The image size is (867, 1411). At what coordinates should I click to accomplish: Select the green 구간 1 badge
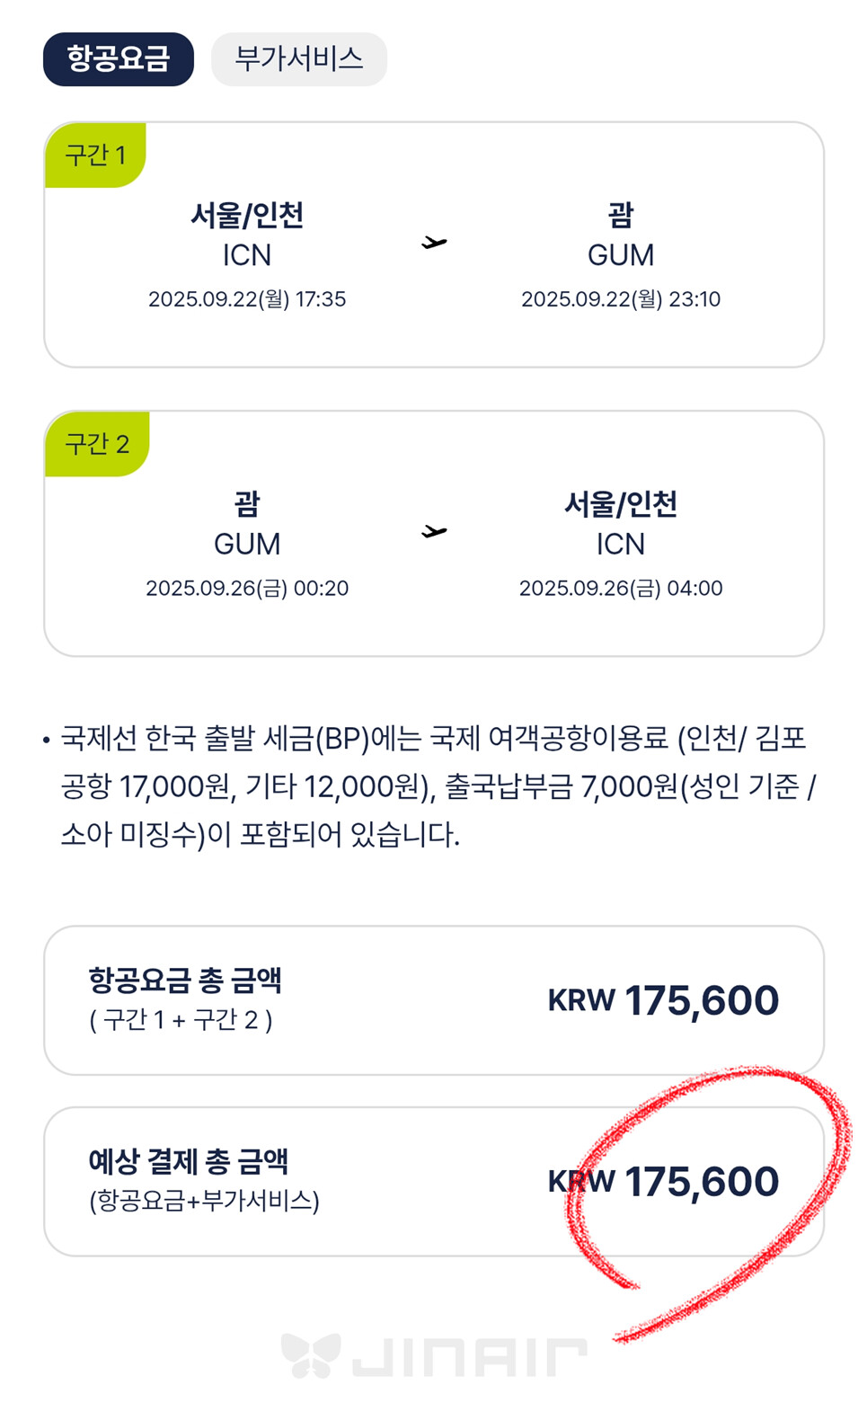pyautogui.click(x=95, y=155)
